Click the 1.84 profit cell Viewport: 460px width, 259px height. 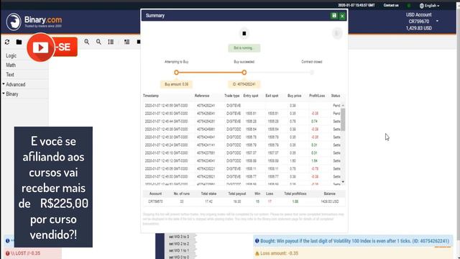[314, 161]
